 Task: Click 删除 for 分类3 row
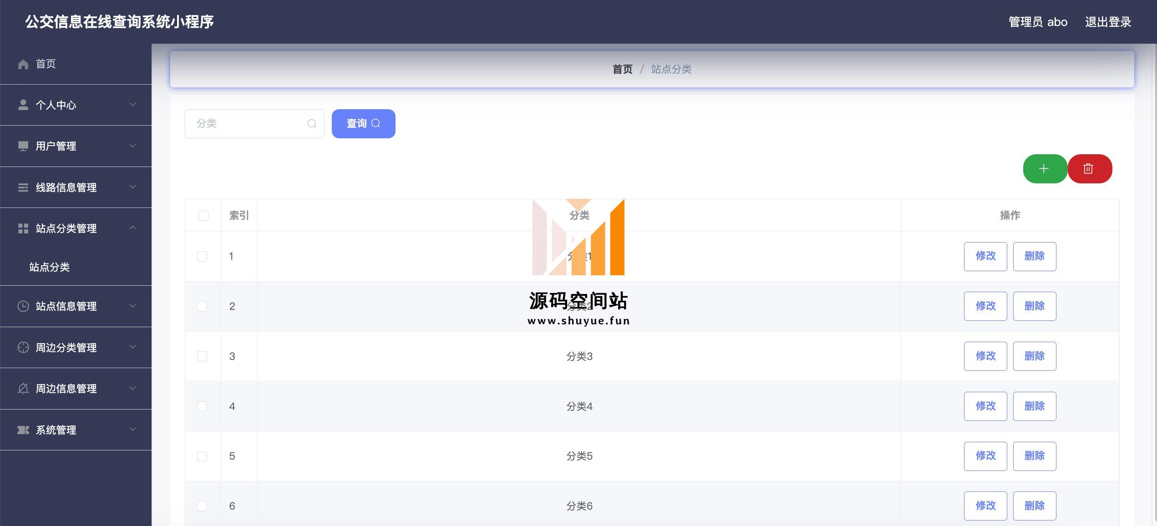tap(1035, 356)
